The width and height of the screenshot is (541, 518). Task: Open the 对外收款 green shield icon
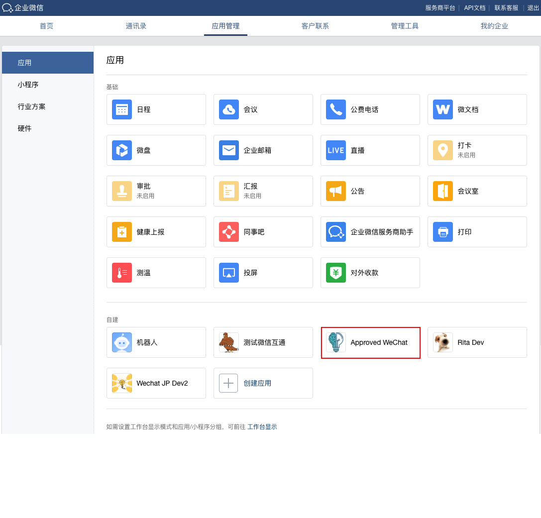tap(336, 273)
